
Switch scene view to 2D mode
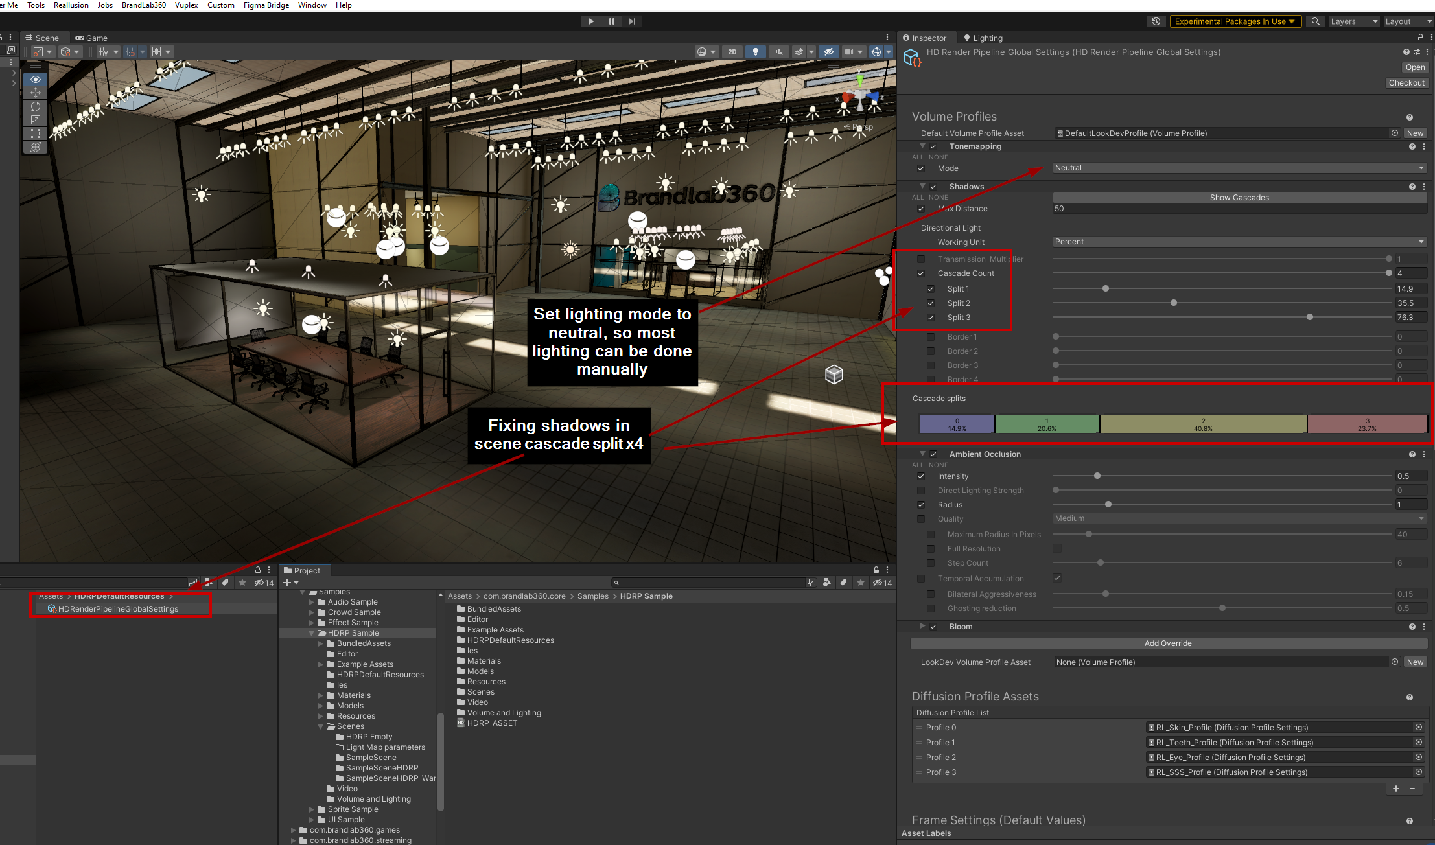(x=732, y=52)
